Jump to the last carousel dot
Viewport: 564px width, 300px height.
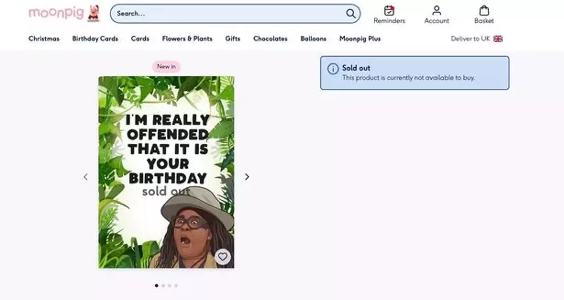click(x=176, y=286)
